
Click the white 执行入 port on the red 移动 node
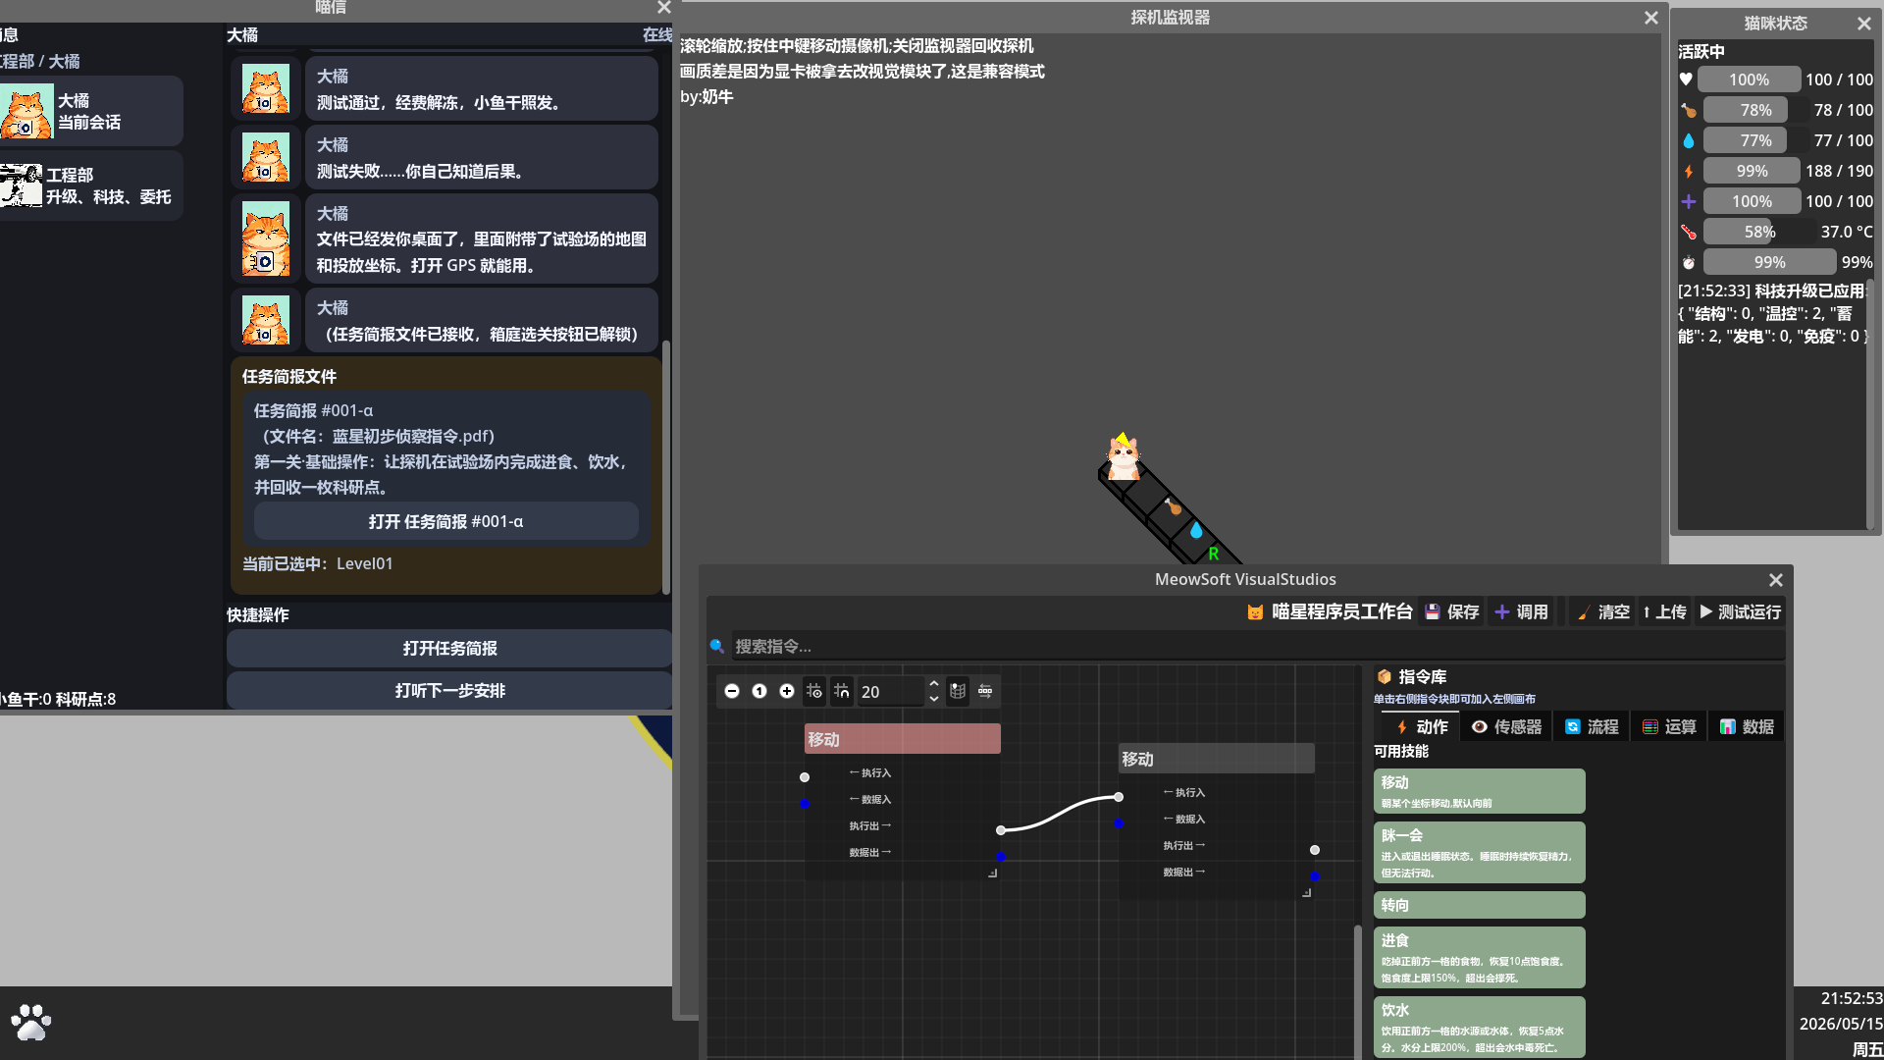click(805, 777)
